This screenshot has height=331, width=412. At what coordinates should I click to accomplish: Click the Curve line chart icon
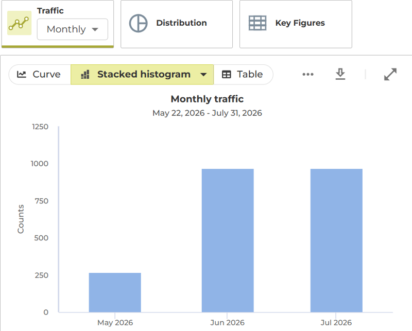22,74
